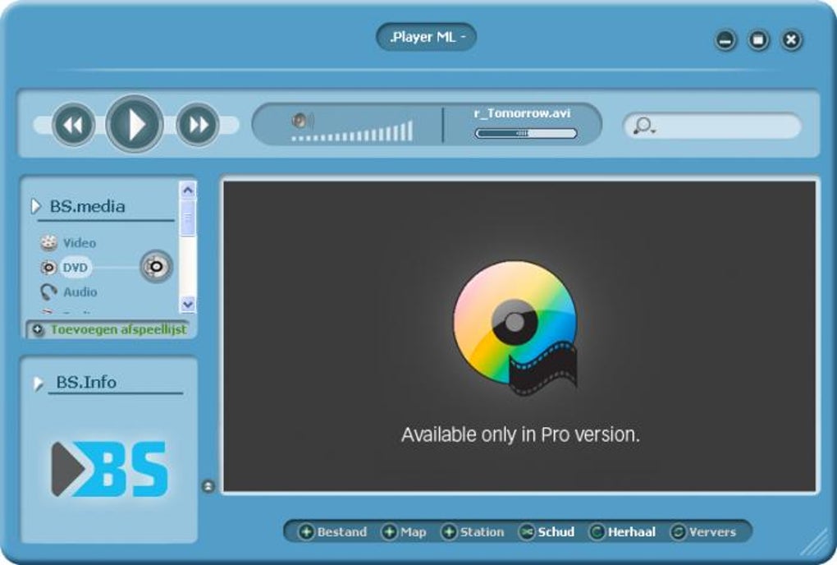This screenshot has height=565, width=837.
Task: Click the rewind button
Action: (74, 125)
